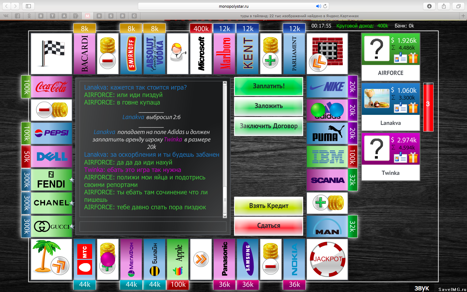Select the Gucci board tile

tap(52, 226)
